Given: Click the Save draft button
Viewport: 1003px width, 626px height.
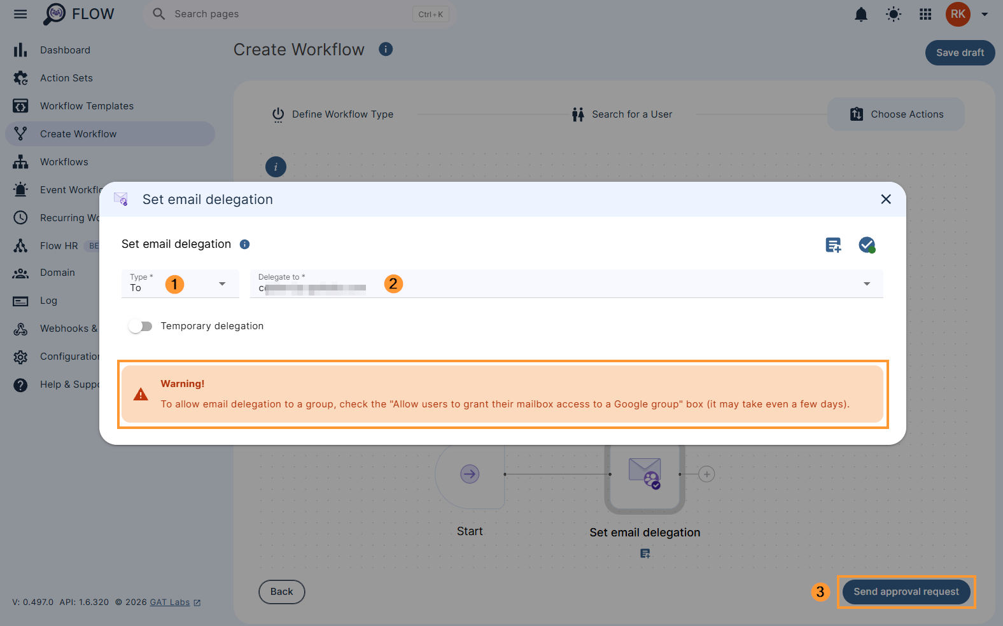Looking at the screenshot, I should click(960, 53).
